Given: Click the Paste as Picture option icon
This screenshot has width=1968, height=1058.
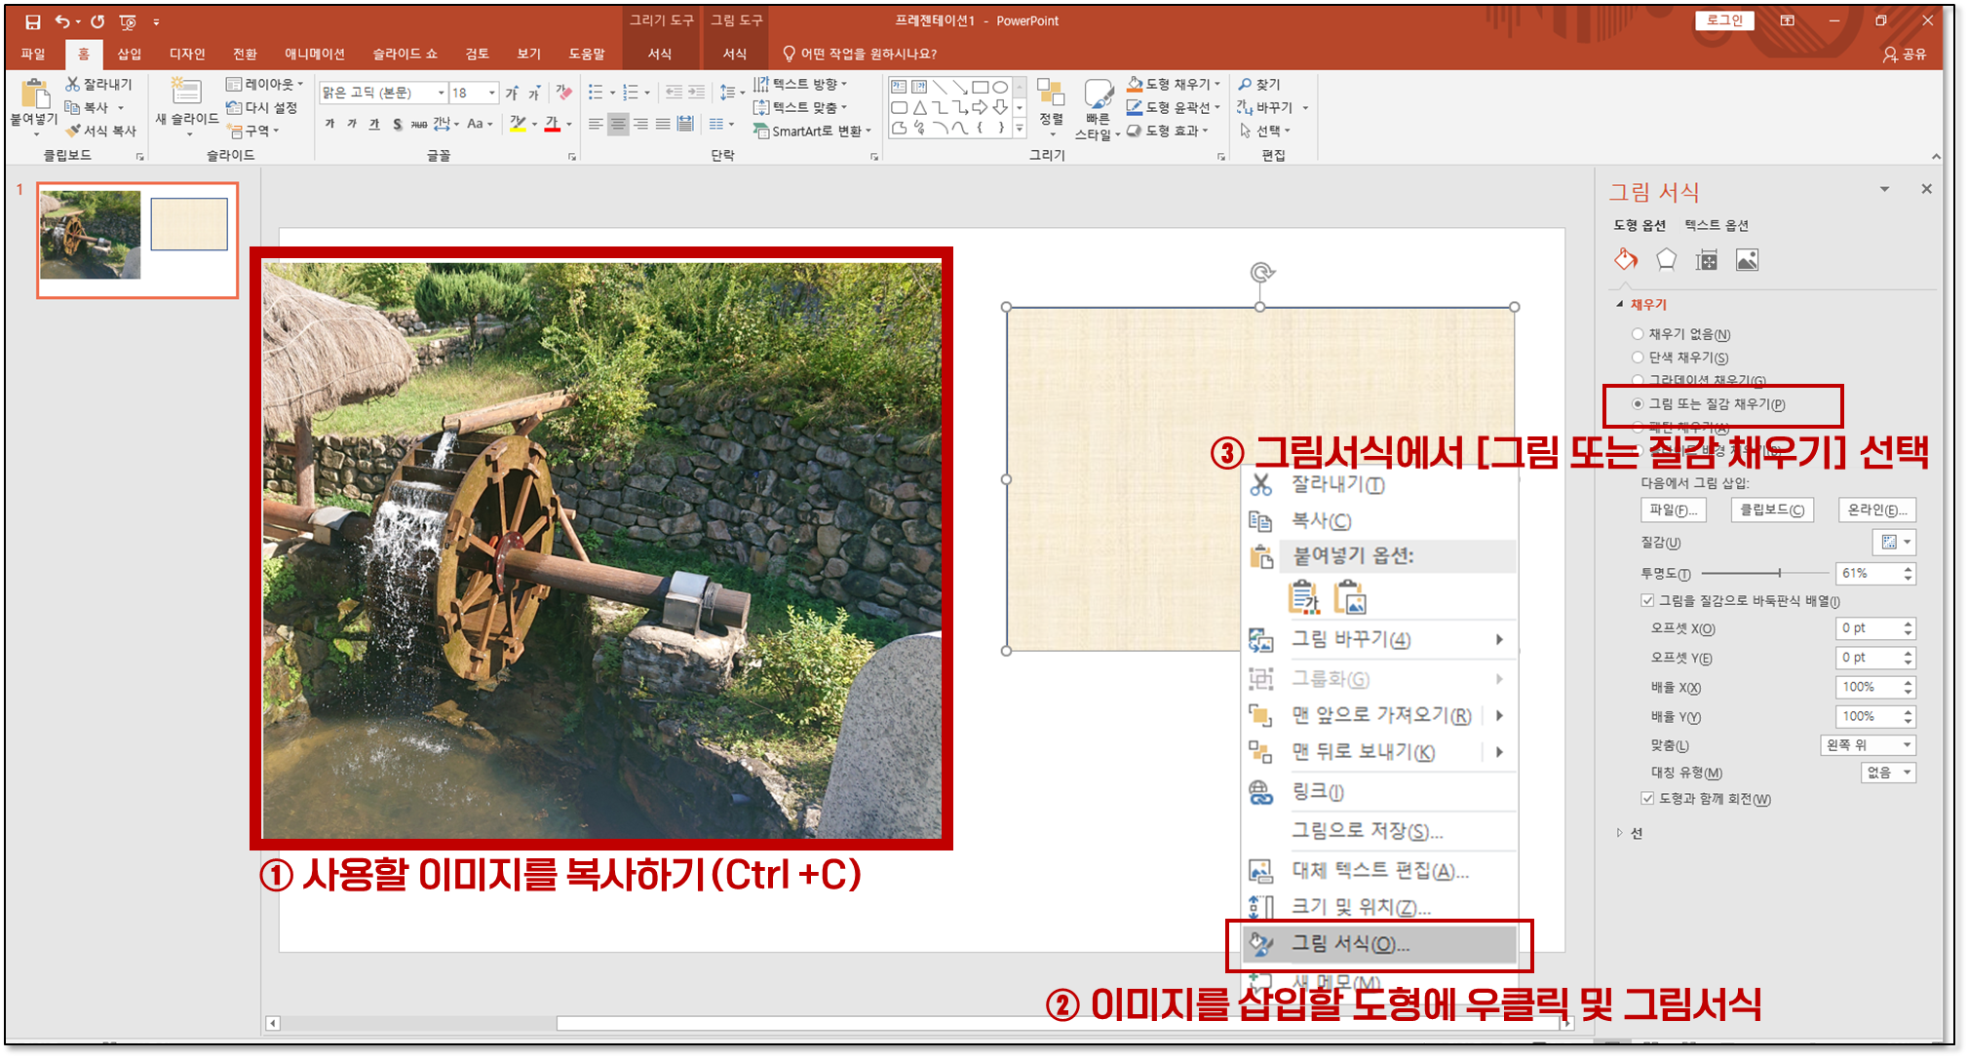Looking at the screenshot, I should click(x=1350, y=597).
